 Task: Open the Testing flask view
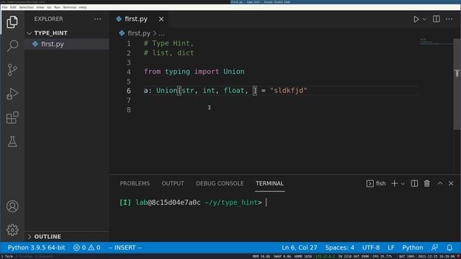point(12,142)
